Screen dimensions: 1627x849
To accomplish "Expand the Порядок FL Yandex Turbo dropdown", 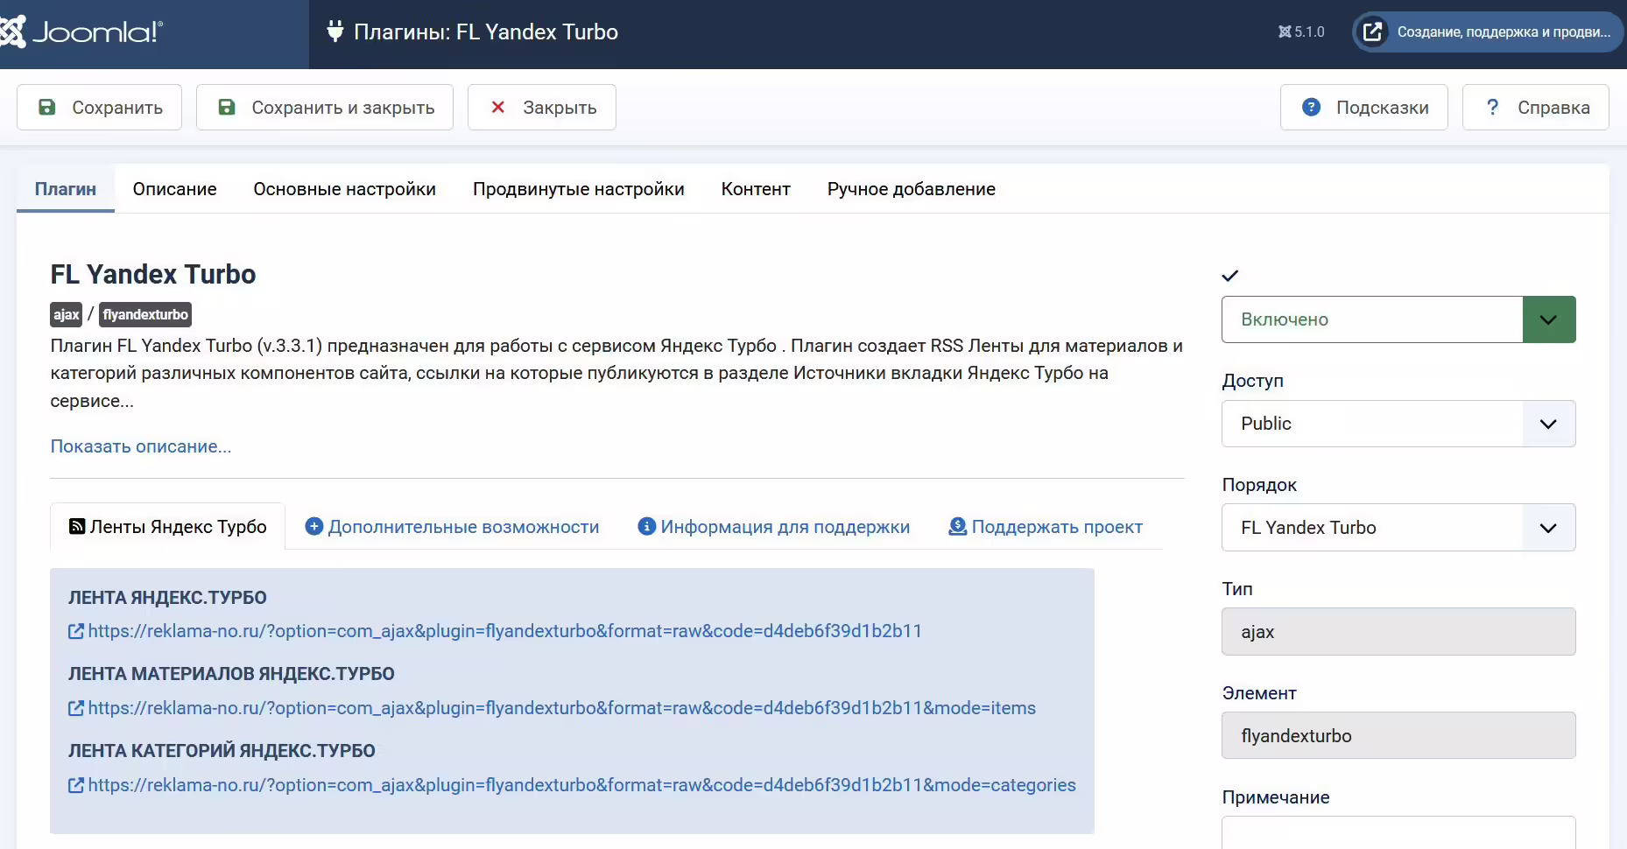I will click(1398, 528).
